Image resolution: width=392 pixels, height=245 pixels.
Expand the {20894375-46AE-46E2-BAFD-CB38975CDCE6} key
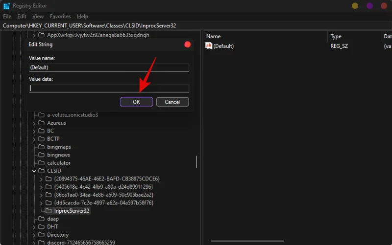click(41, 179)
